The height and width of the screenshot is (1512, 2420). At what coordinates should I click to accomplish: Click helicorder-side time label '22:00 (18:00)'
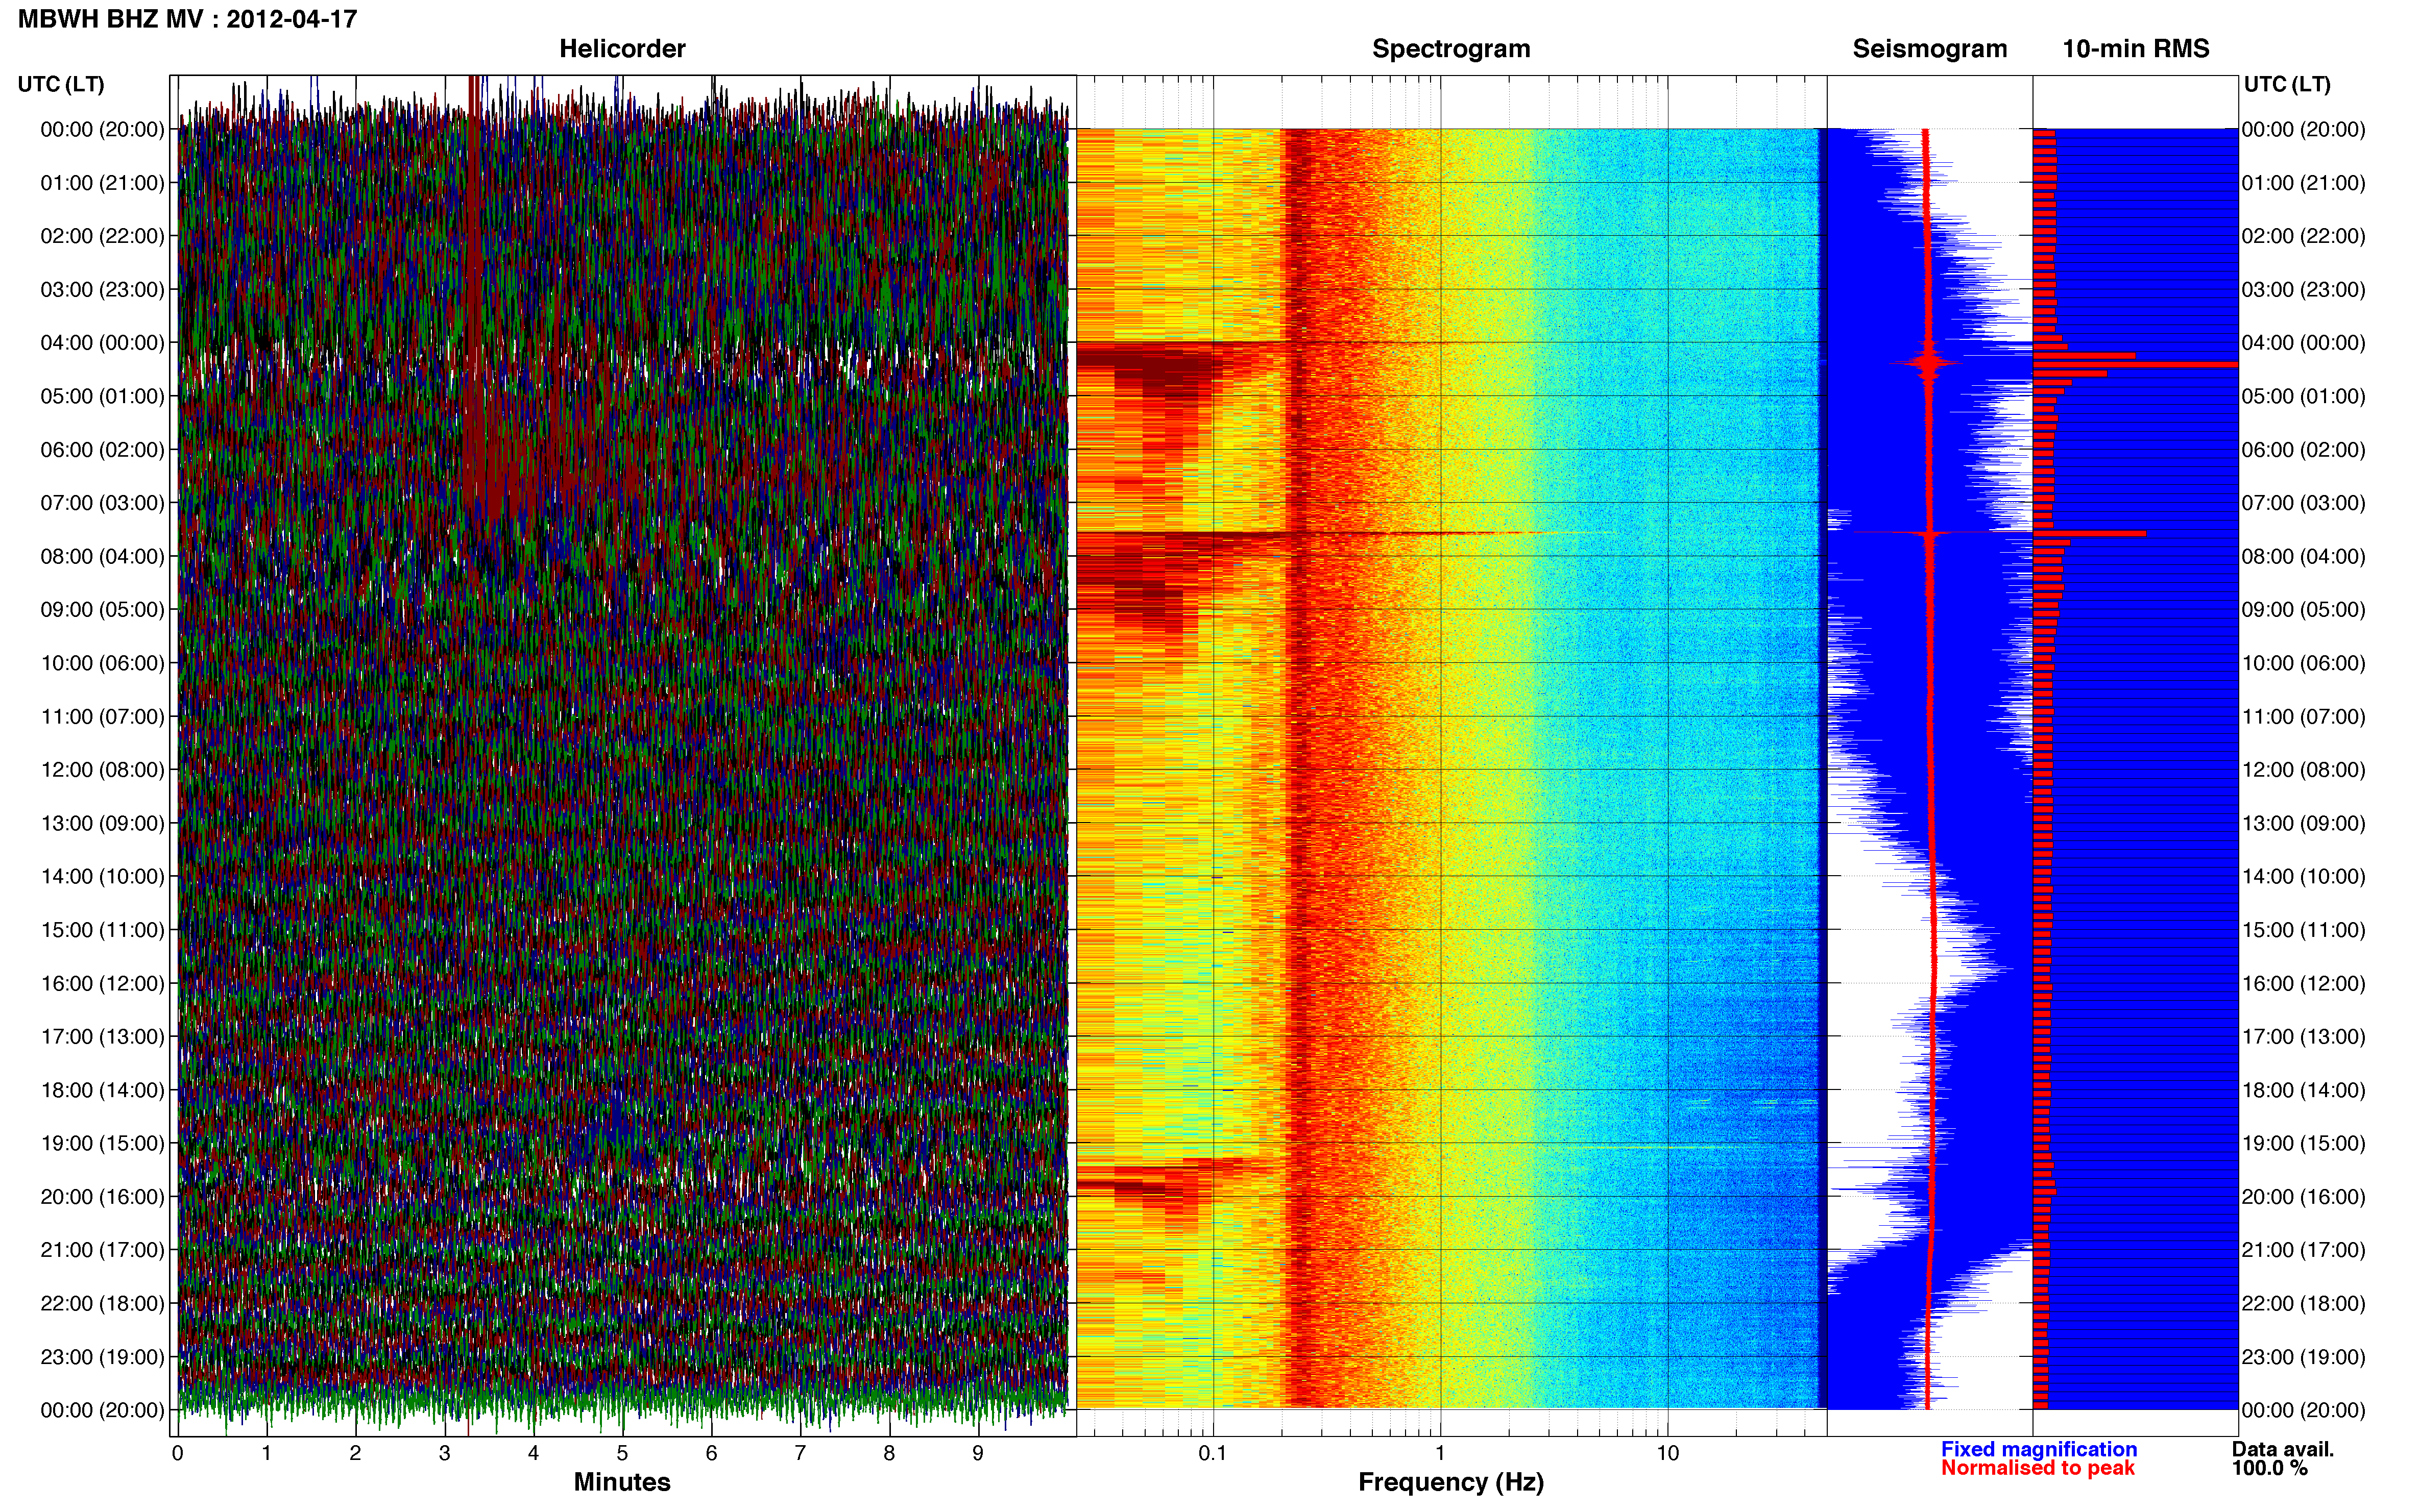click(102, 1304)
